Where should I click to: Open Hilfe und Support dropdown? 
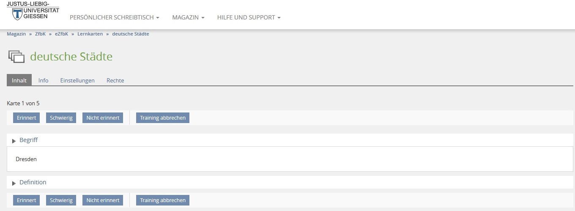pos(249,18)
